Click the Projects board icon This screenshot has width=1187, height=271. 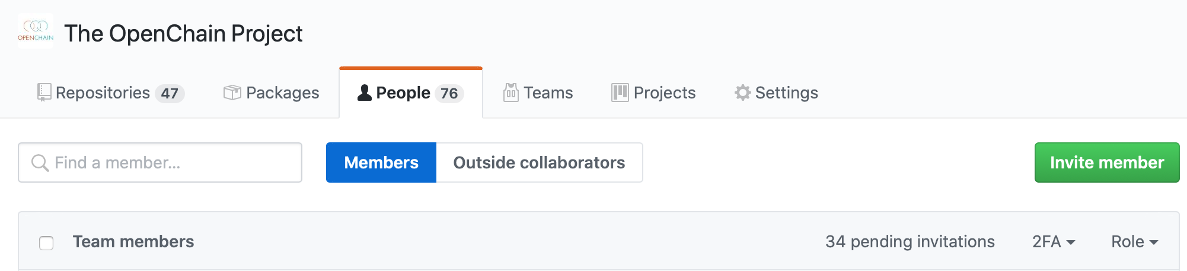click(620, 93)
